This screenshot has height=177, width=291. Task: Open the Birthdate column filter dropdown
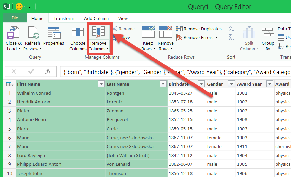(201, 84)
